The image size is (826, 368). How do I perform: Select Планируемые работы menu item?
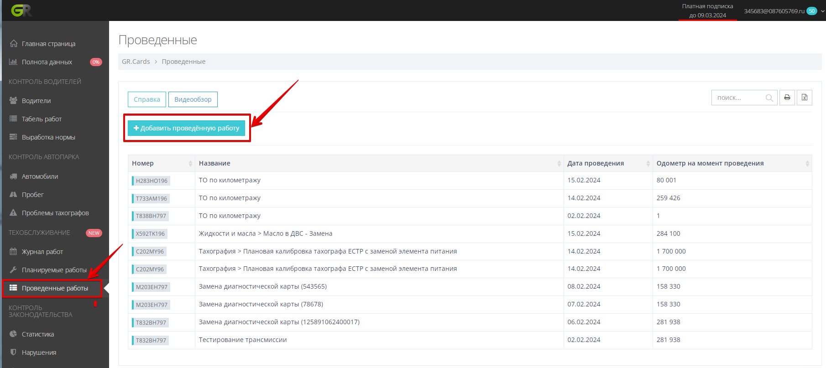pos(54,270)
